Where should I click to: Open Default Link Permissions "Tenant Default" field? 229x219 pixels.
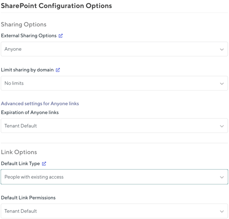110,211
